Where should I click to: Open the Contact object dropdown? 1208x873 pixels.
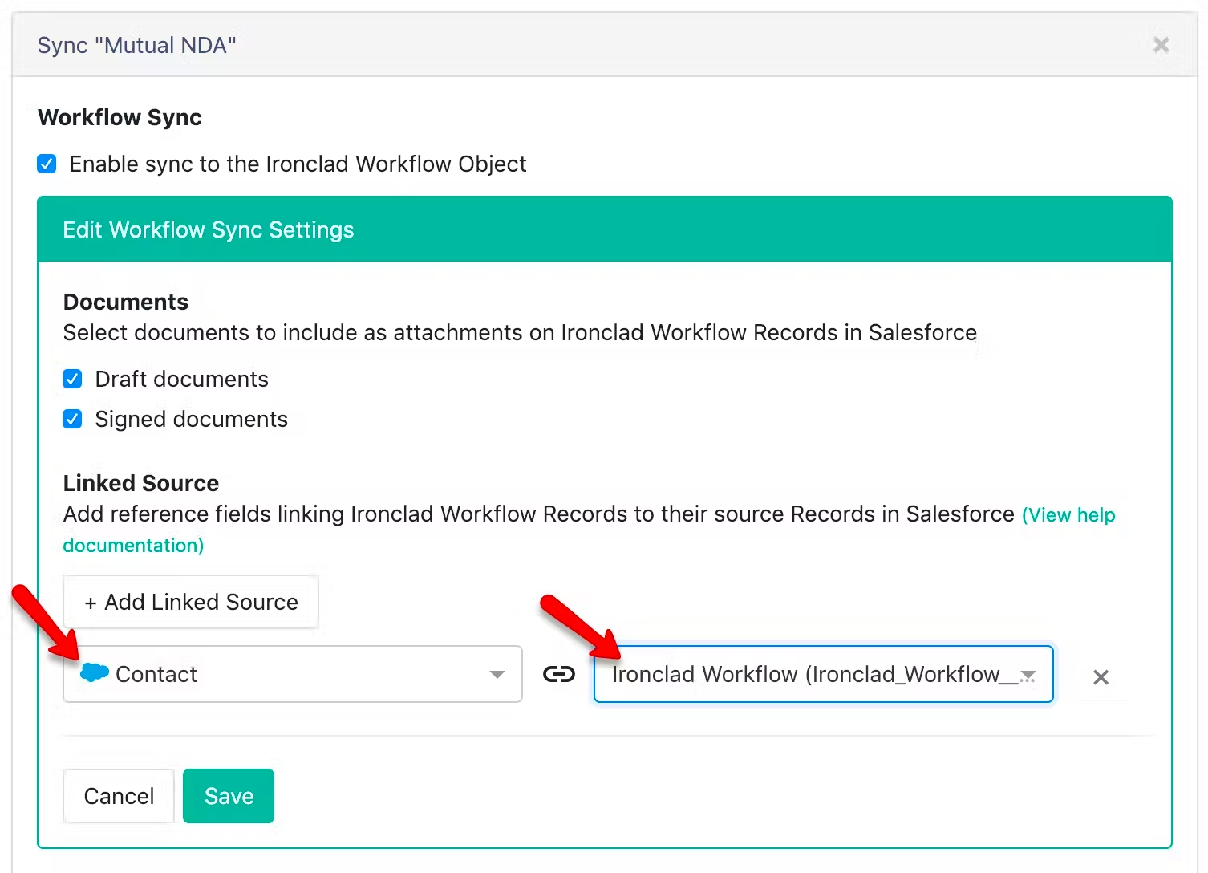[293, 674]
